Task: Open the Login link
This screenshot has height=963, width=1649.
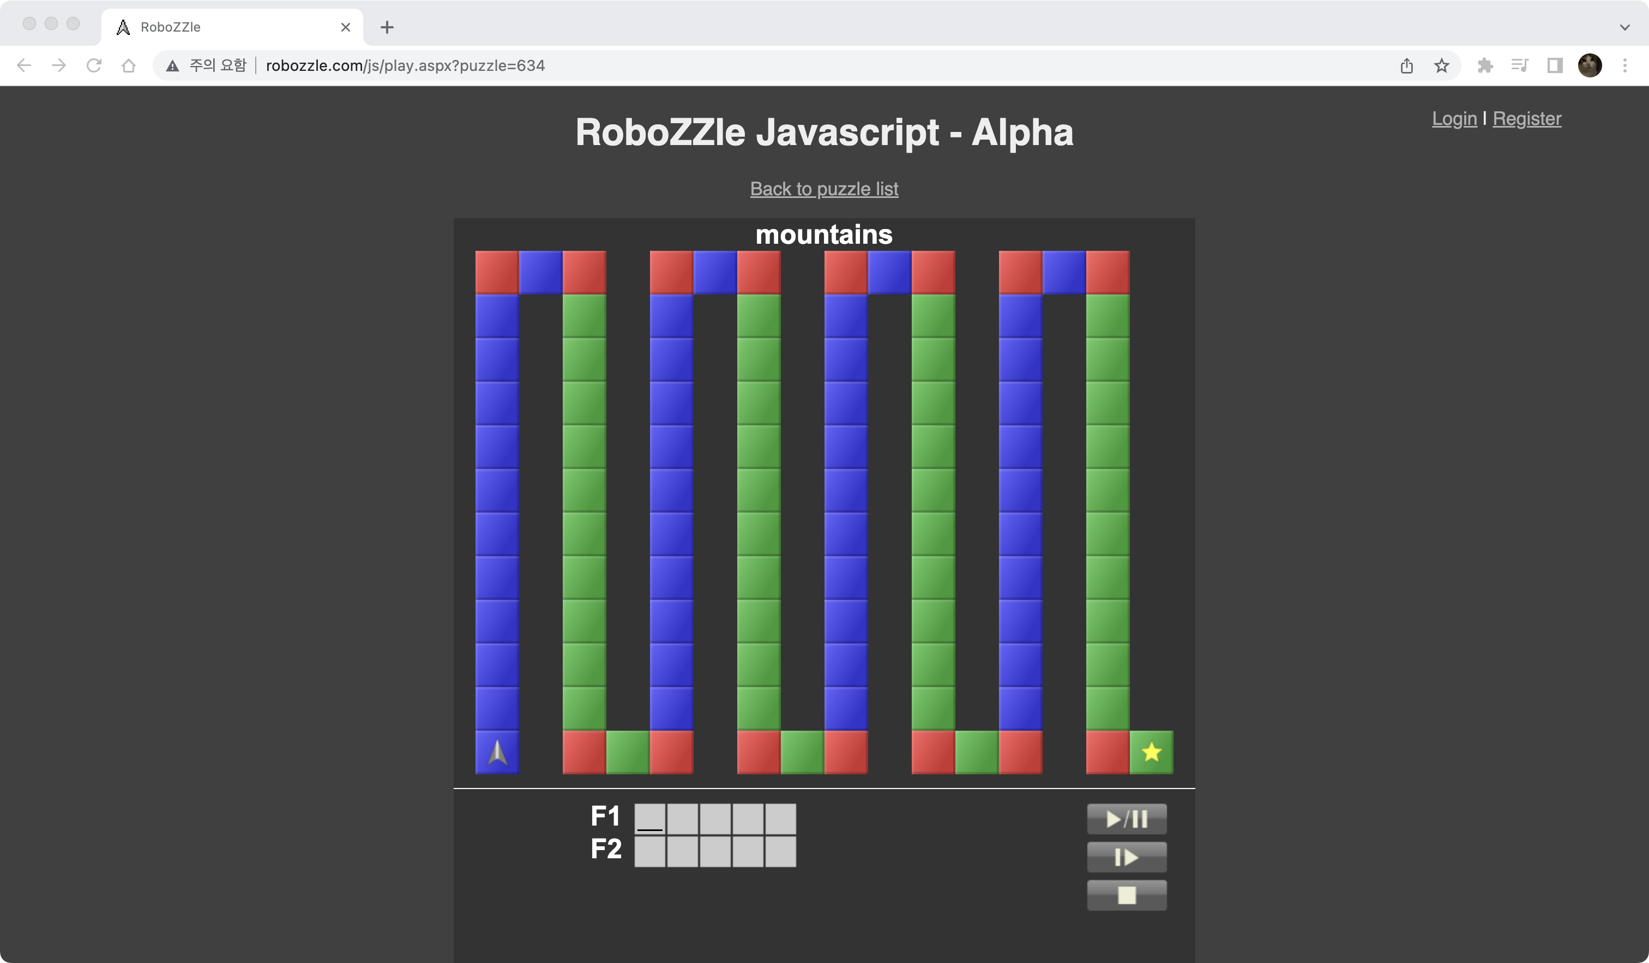Action: pos(1454,118)
